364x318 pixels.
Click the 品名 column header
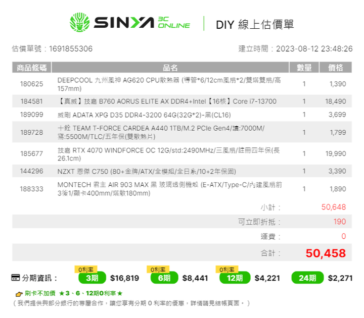(x=170, y=68)
